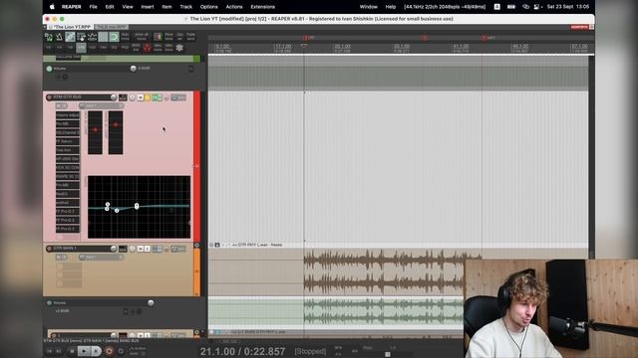This screenshot has width=638, height=358.
Task: Open input selector on GTR MAIN 1 track
Action: [101, 258]
